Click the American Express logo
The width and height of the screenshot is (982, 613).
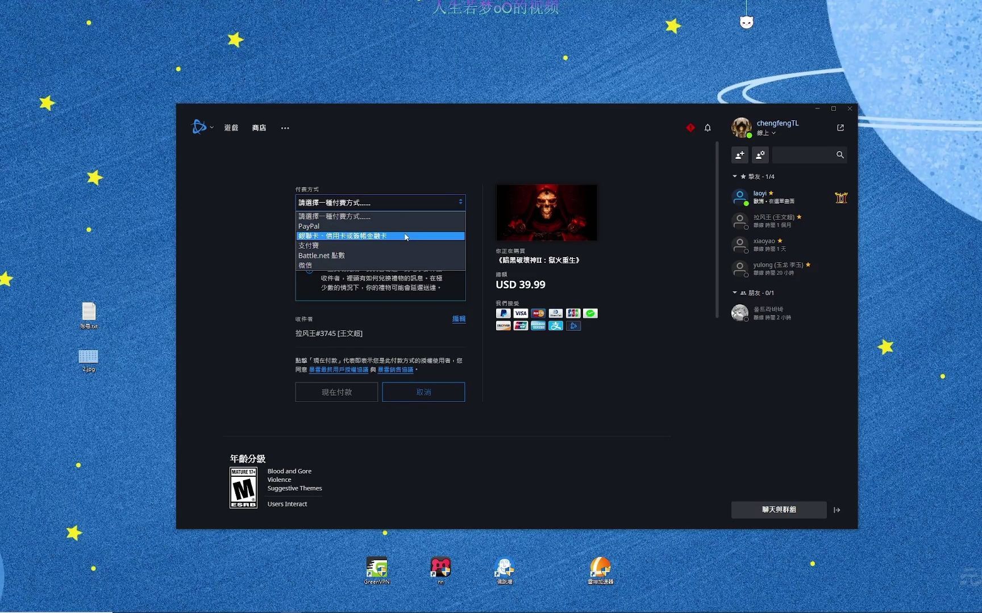click(538, 326)
